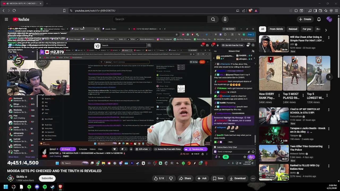Click the Create button
The height and width of the screenshot is (191, 340).
305,19
